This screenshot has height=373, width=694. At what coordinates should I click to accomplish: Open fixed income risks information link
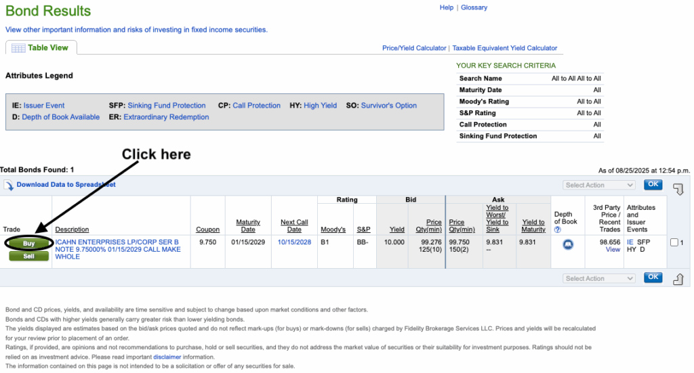(136, 30)
